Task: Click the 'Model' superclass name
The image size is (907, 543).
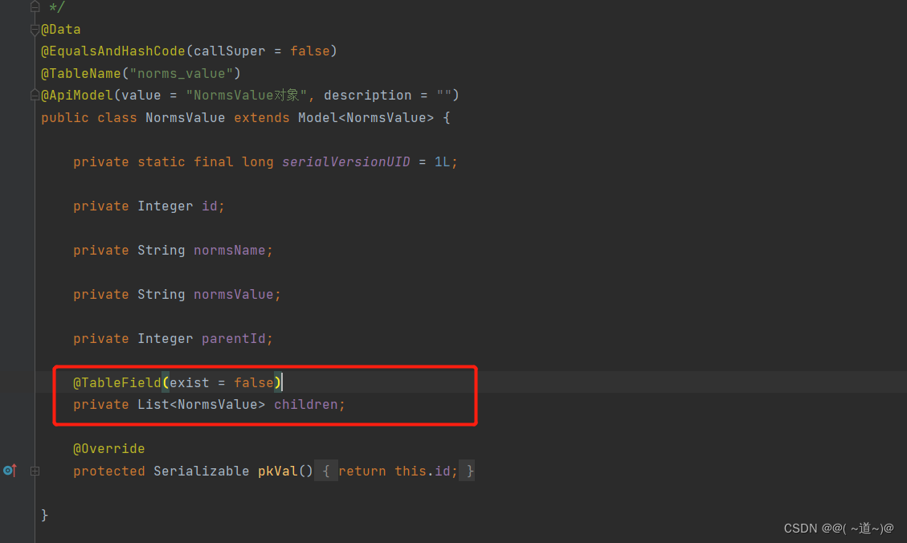Action: click(x=317, y=118)
